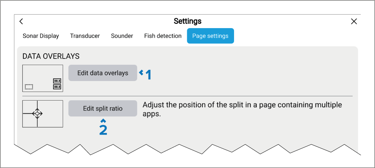The width and height of the screenshot is (375, 168).
Task: Click the four-way move arrows split icon
Action: [x=37, y=114]
